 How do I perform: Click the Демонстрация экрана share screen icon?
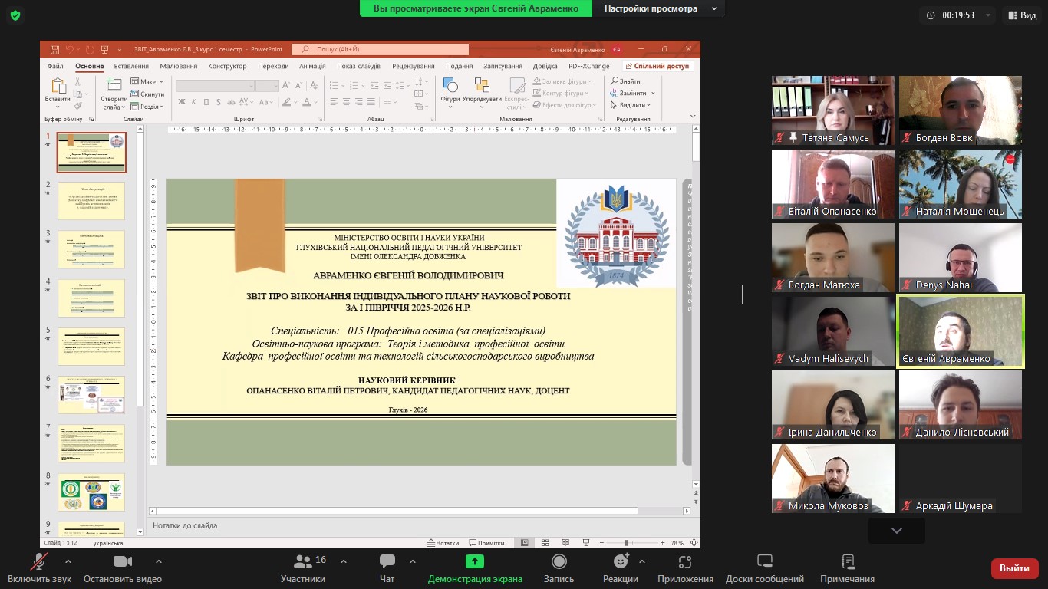475,562
